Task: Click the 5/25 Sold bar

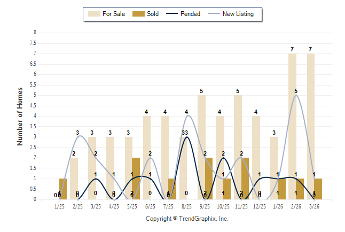Action: pos(136,179)
